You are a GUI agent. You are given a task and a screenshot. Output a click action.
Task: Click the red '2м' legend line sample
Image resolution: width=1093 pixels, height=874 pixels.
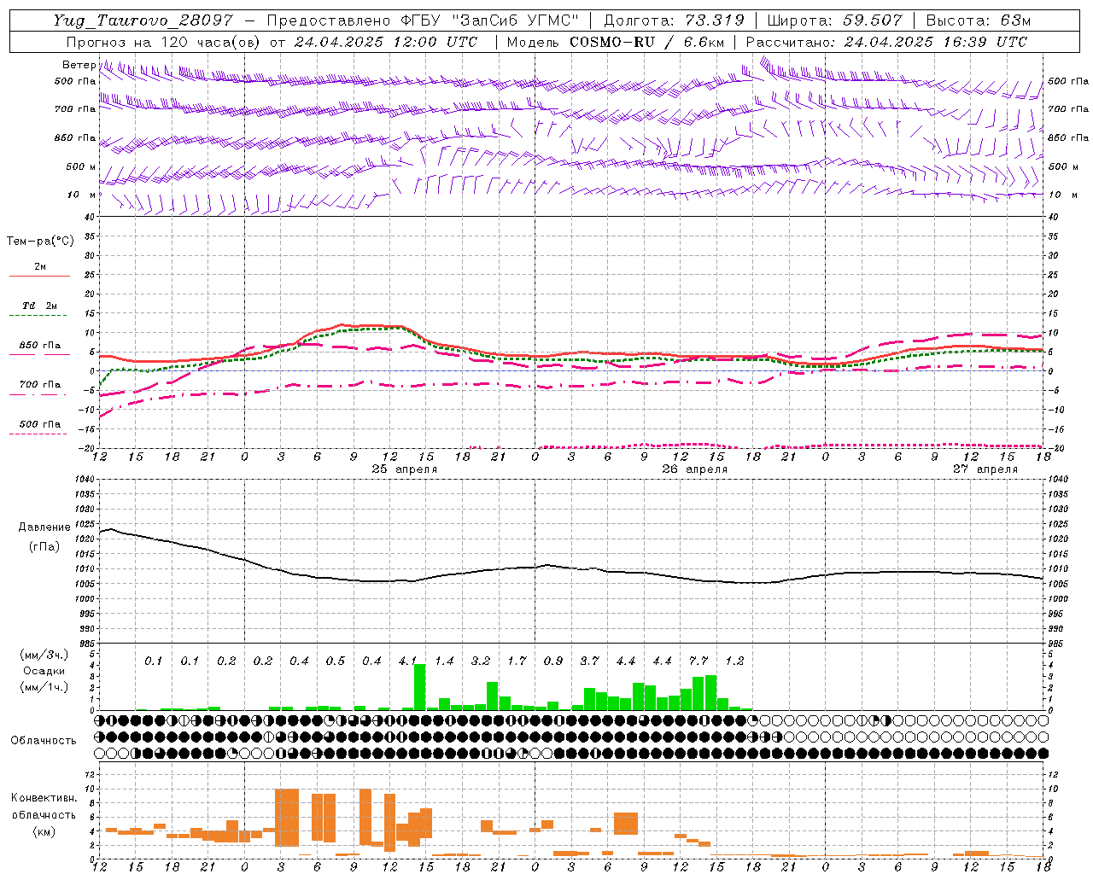(40, 276)
